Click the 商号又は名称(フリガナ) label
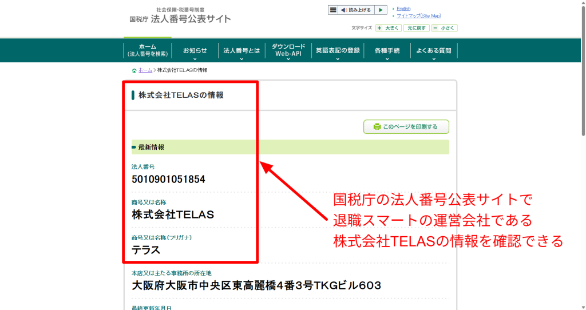586x310 pixels. coord(161,237)
